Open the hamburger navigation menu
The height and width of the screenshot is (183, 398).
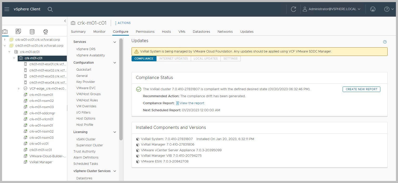(x=7, y=9)
